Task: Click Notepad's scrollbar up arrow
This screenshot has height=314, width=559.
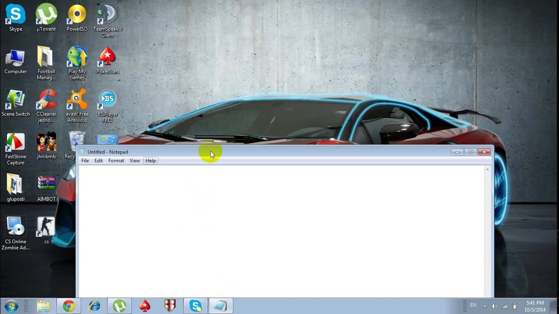Action: tap(487, 169)
